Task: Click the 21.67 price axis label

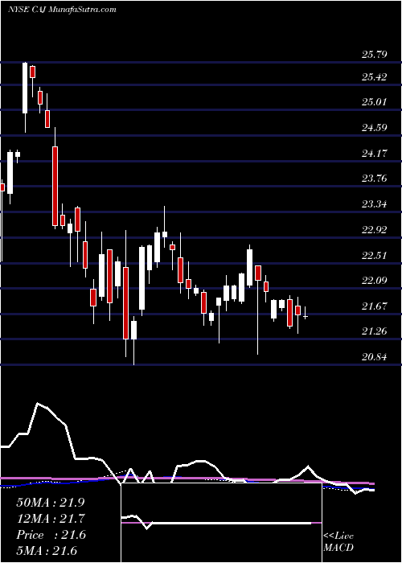Action: (x=375, y=306)
